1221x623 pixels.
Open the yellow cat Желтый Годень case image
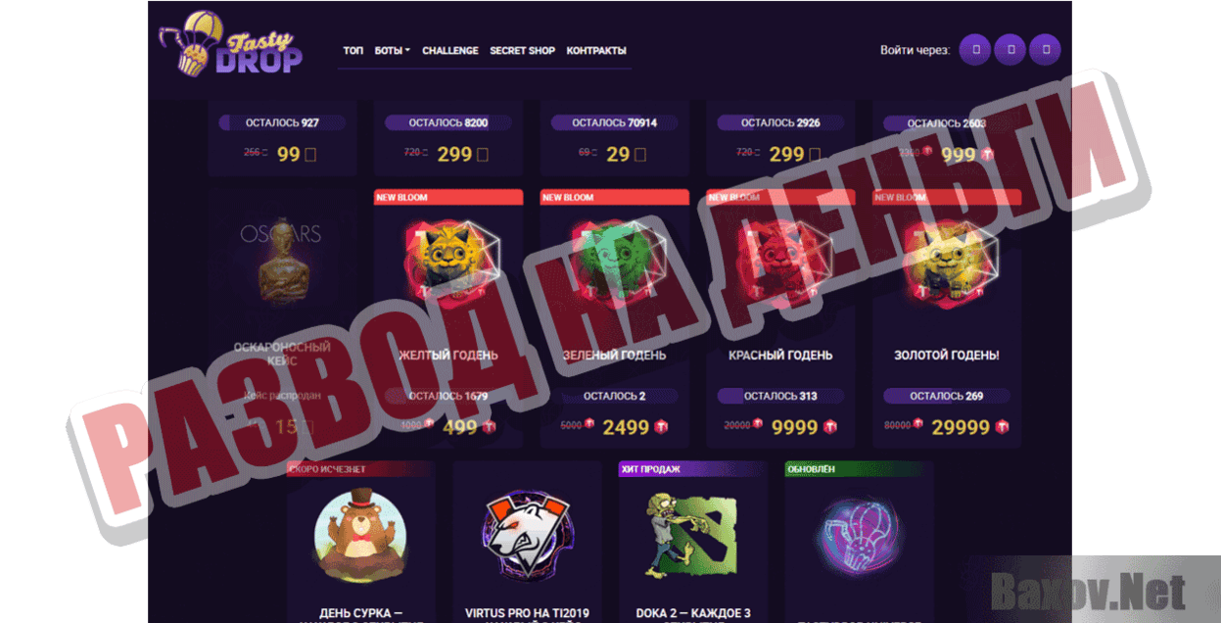pos(448,260)
